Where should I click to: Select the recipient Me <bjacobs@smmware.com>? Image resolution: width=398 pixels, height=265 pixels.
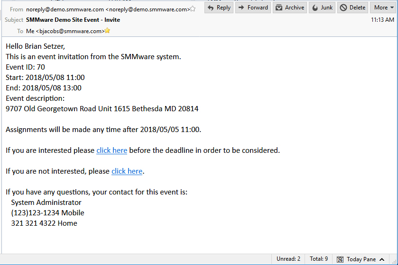pos(65,31)
